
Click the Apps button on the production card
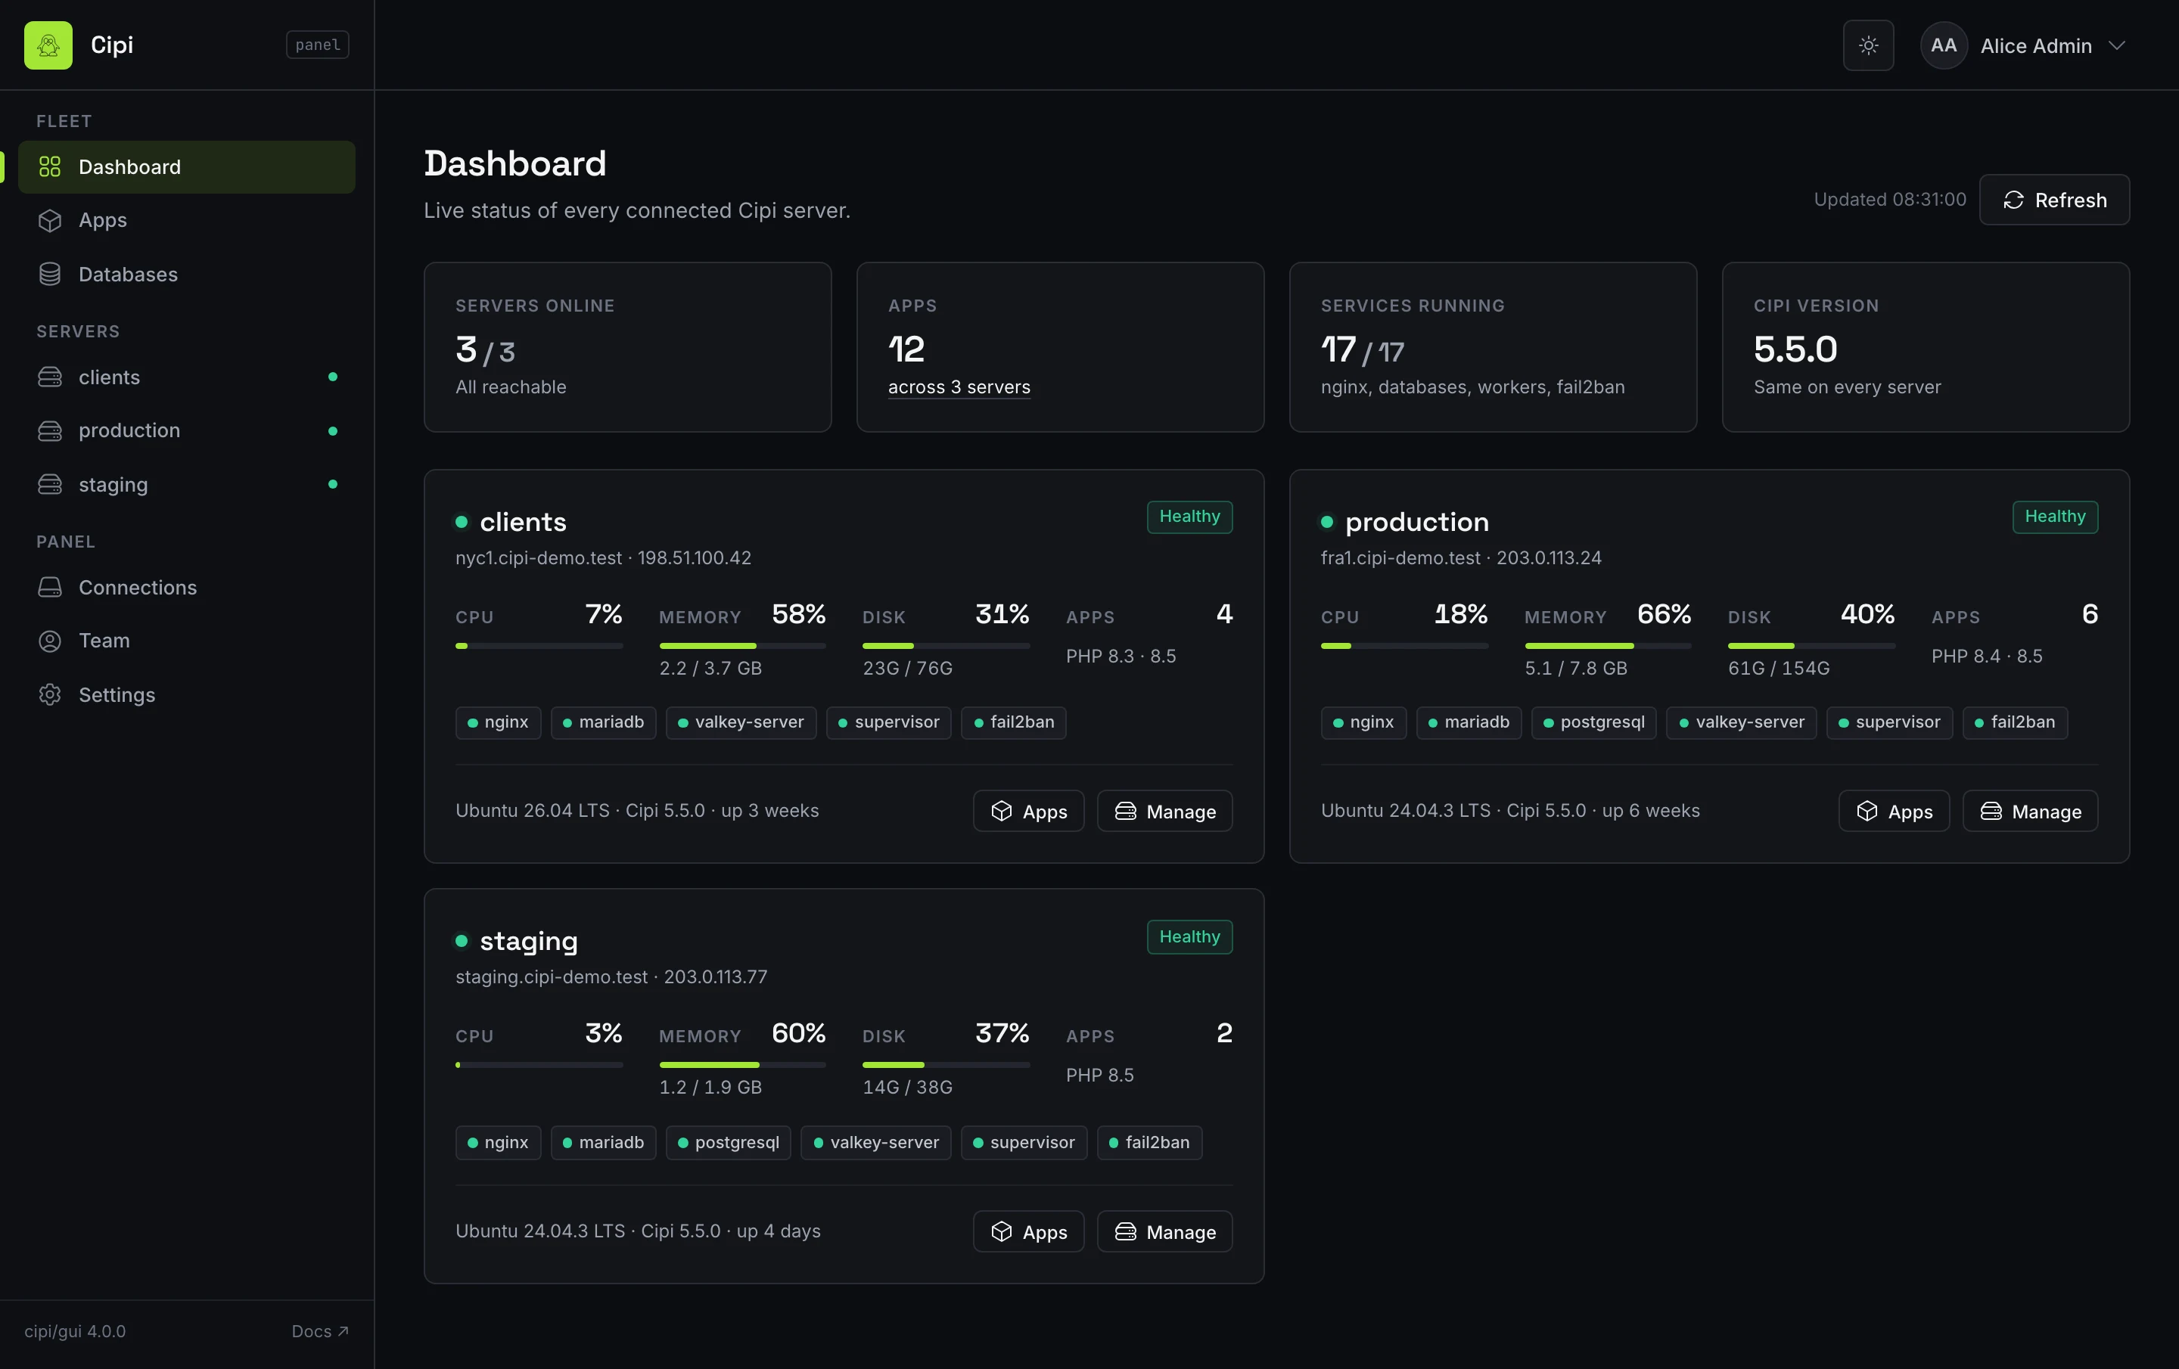pos(1893,811)
